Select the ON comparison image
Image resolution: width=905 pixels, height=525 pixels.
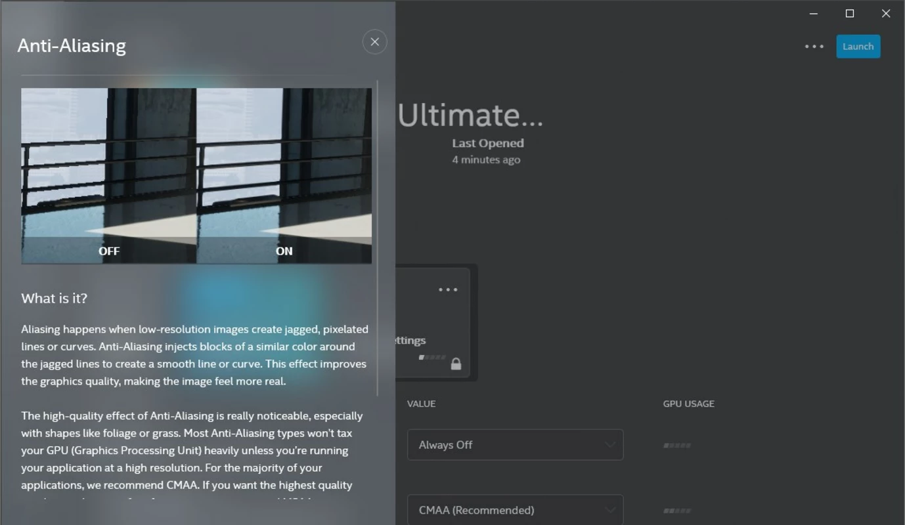click(x=284, y=176)
